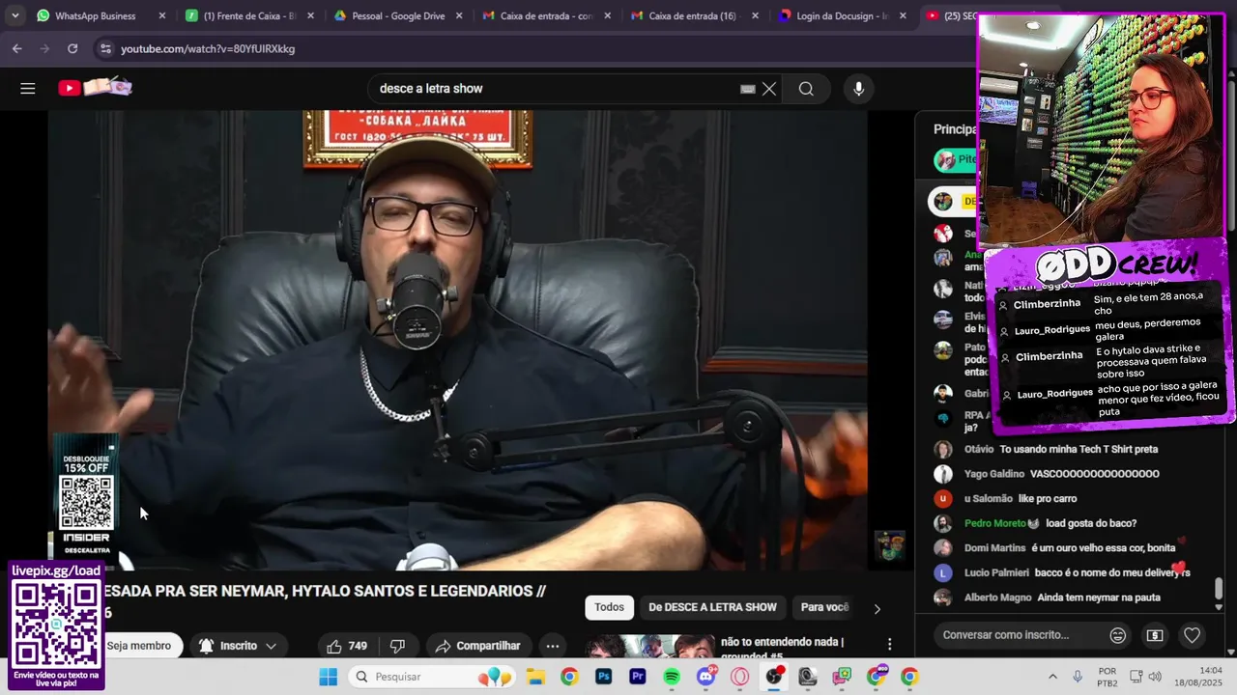
Task: Click Otávio's chat message
Action: (x=1079, y=449)
